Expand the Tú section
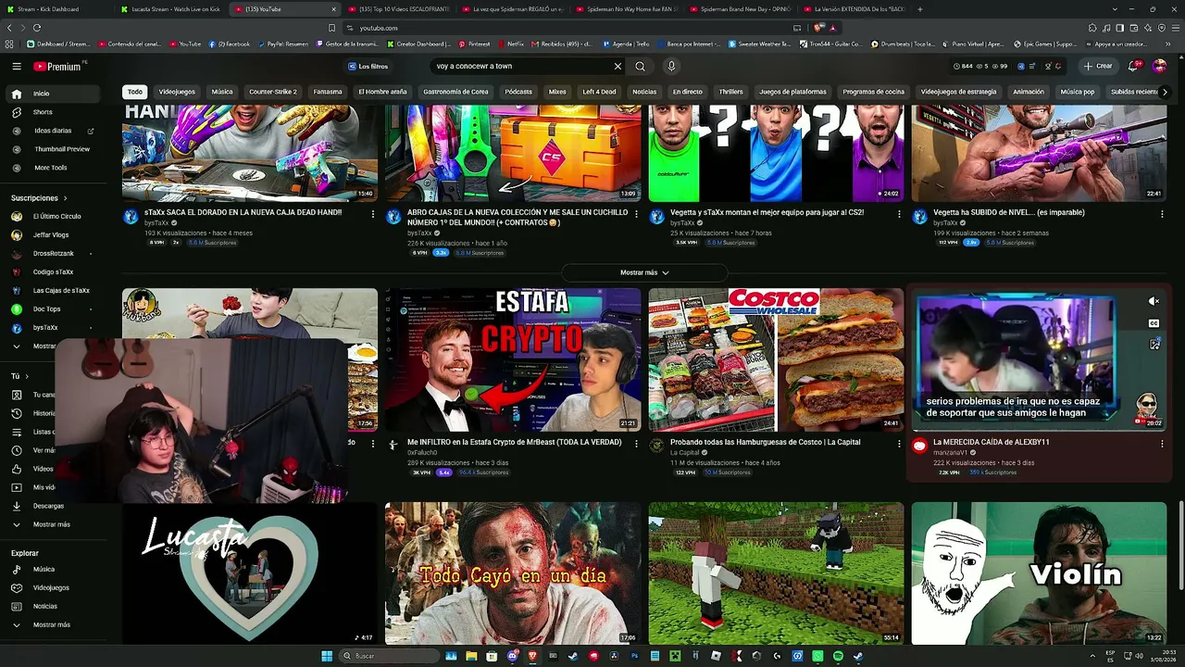This screenshot has height=667, width=1185. coord(19,376)
